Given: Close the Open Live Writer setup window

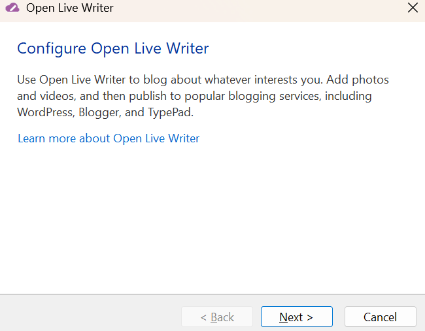Looking at the screenshot, I should point(412,8).
